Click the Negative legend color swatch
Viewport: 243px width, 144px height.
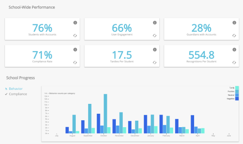tap(237, 99)
